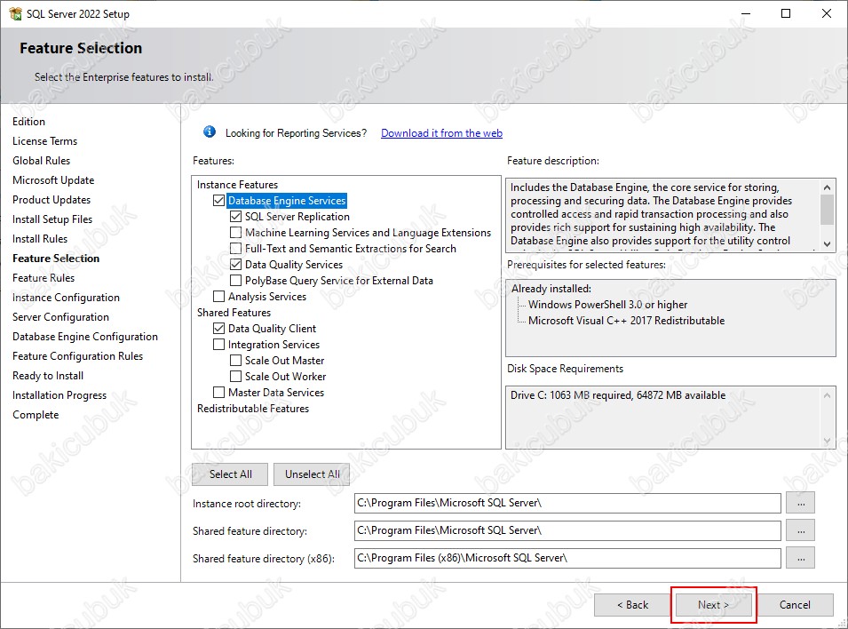Select the Feature Selection step in sidebar

tap(56, 259)
